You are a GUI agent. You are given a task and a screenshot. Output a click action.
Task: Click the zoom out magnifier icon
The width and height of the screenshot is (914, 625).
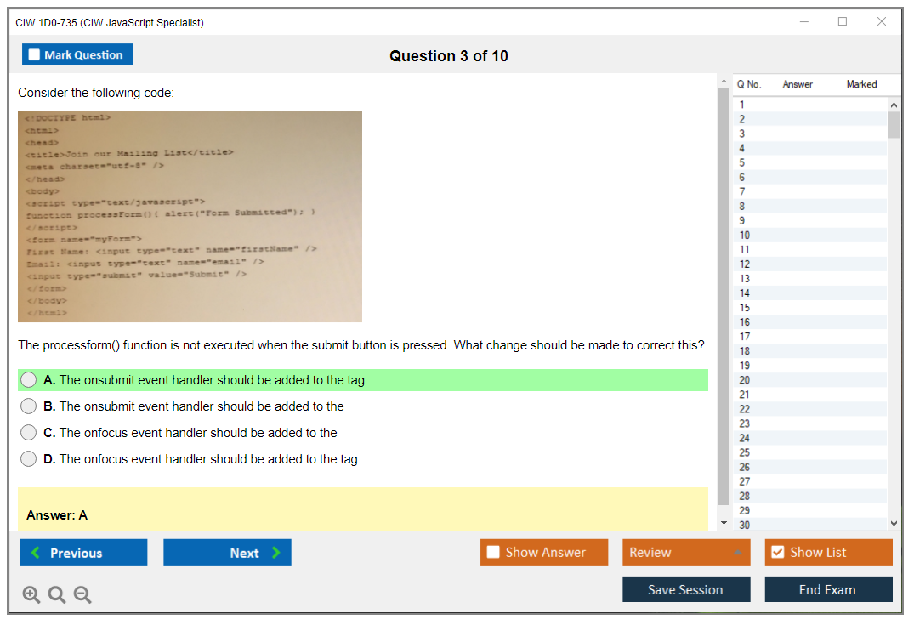(82, 595)
